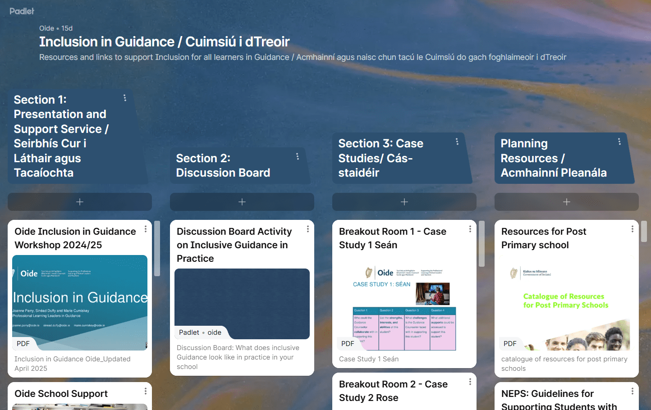The width and height of the screenshot is (651, 410).
Task: Click the Oide author link at top
Action: (x=46, y=28)
